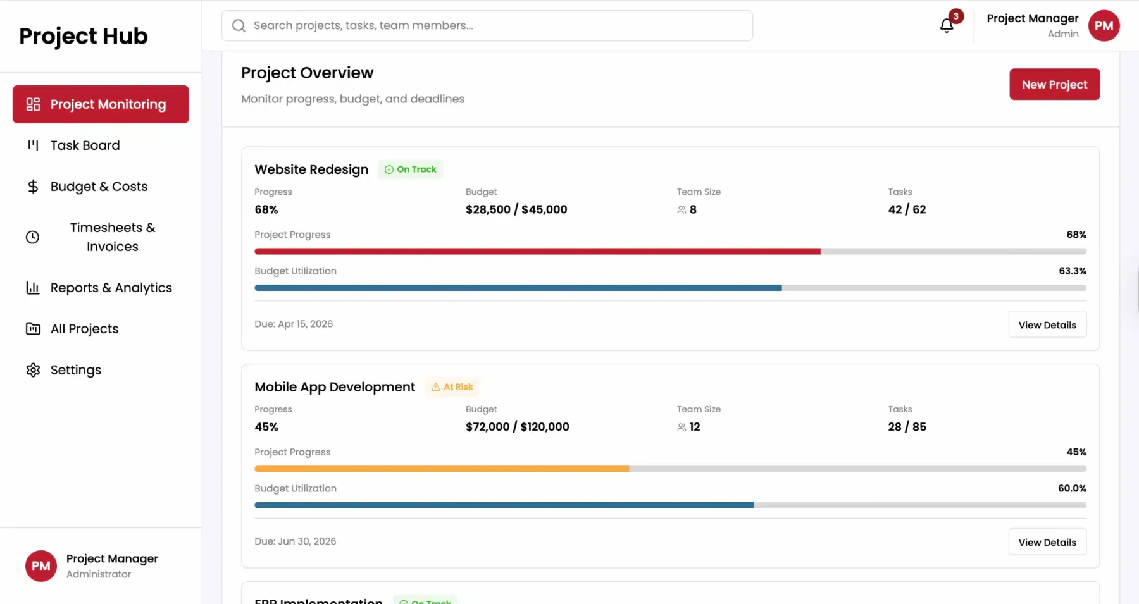Click the Task Board kanban icon

click(33, 145)
